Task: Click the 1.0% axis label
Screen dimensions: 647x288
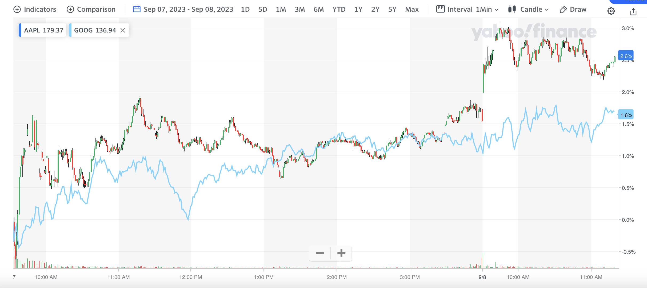Action: (x=628, y=156)
